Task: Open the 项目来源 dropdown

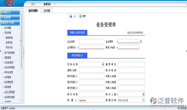Action: [103, 64]
